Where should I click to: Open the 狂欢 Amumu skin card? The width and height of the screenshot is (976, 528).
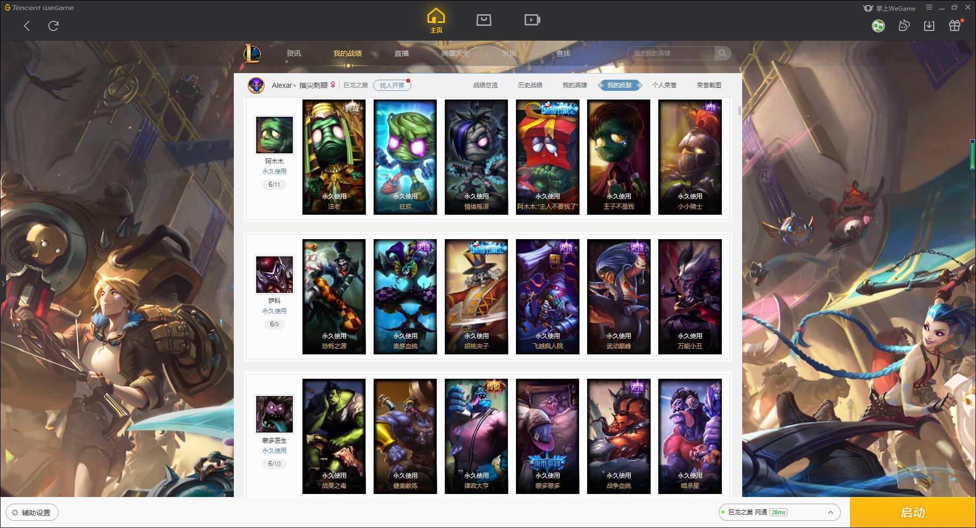click(405, 157)
